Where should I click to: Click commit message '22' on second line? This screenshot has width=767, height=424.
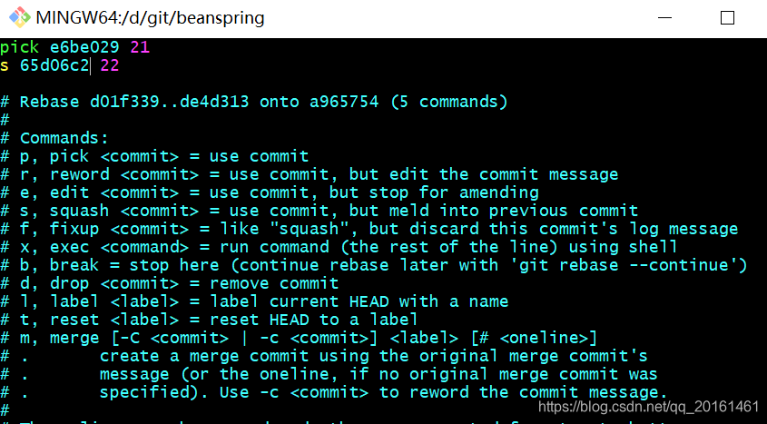[110, 65]
